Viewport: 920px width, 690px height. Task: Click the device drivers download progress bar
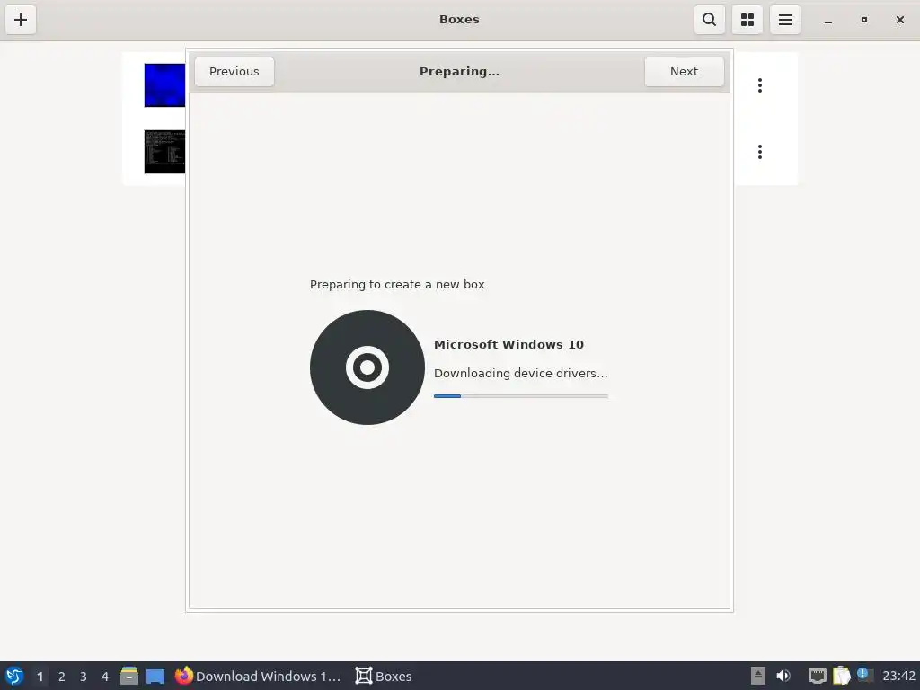tap(521, 396)
